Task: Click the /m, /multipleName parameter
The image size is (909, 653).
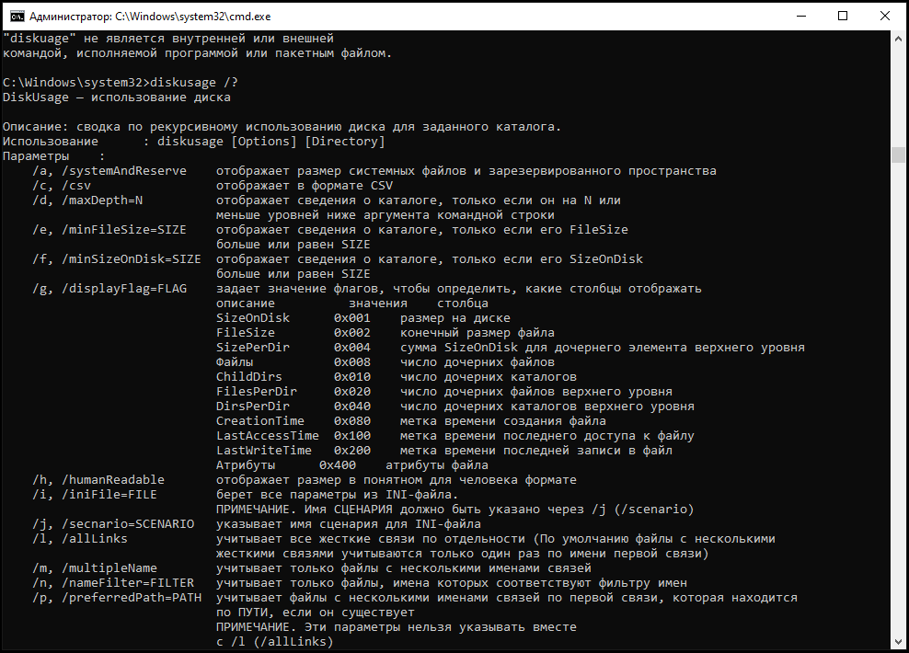Action: (95, 567)
